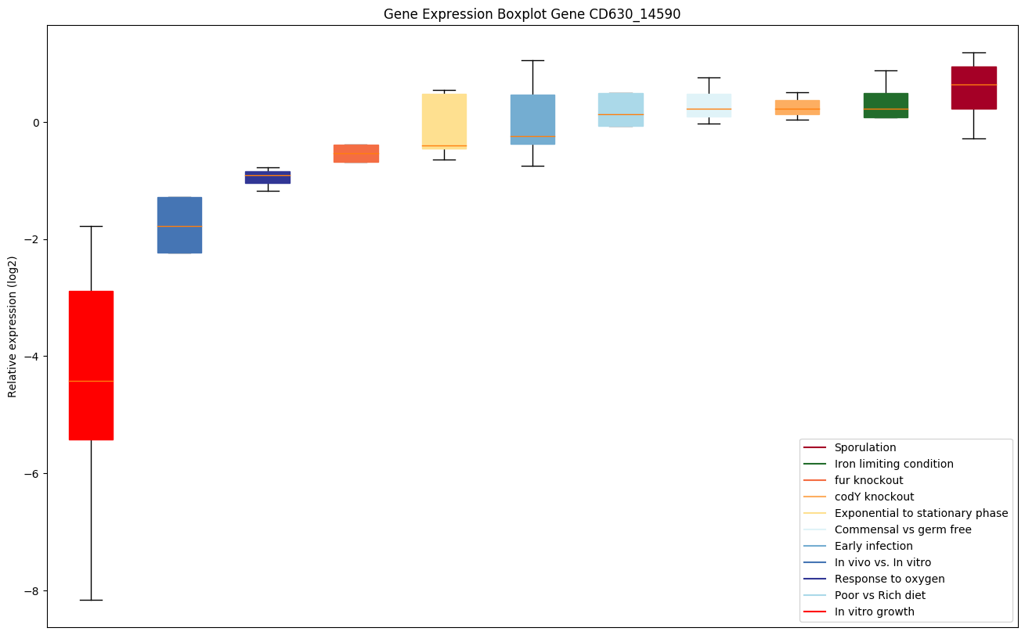Click the light yellow Exponential to stationary box
1025x635 pixels.
(444, 121)
